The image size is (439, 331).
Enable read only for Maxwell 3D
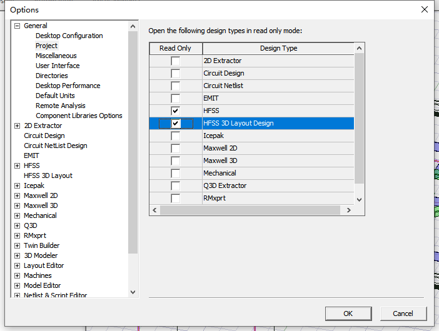coord(176,161)
